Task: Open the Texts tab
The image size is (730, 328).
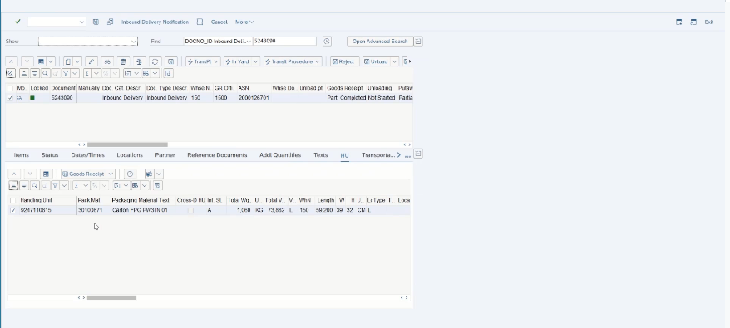Action: (x=320, y=155)
